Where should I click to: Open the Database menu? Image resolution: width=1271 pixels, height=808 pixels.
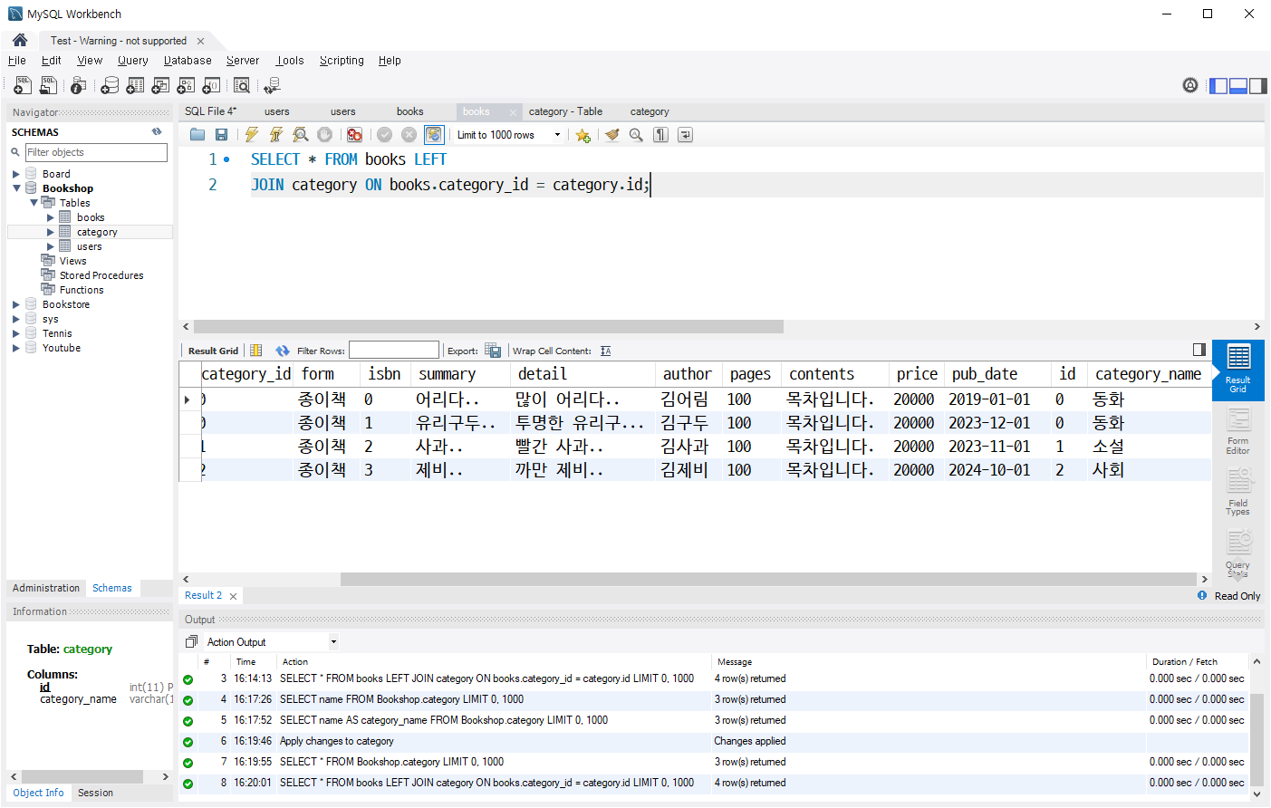coord(188,61)
